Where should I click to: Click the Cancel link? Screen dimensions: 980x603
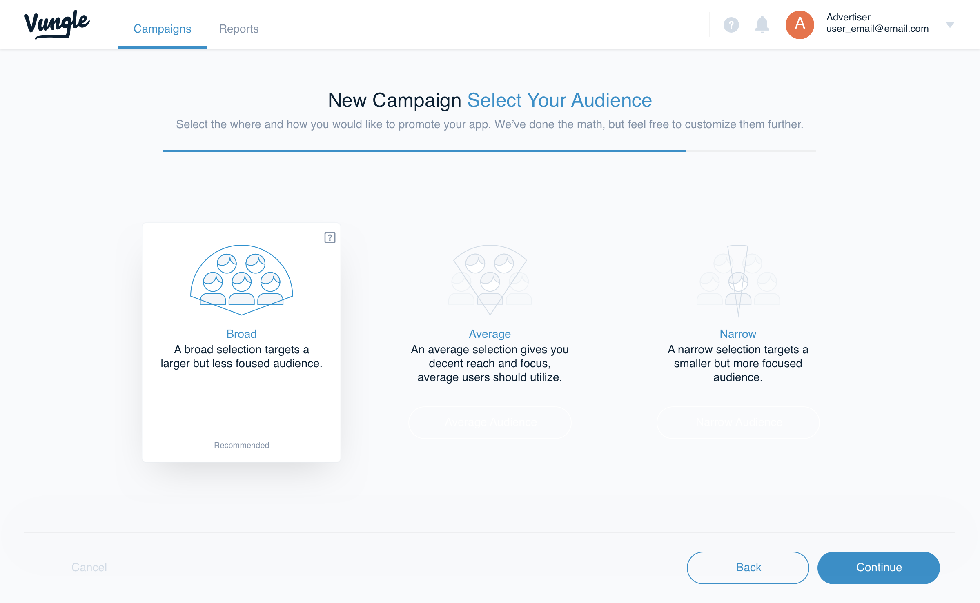click(x=89, y=567)
